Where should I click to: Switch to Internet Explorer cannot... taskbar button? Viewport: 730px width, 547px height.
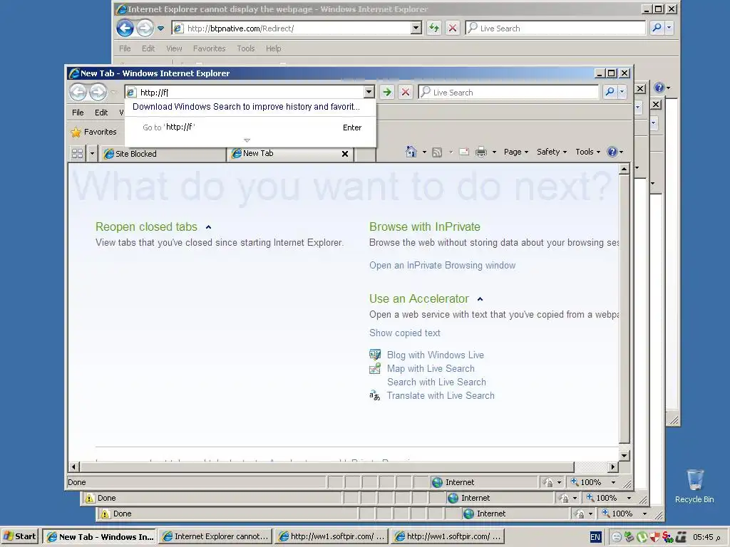click(x=215, y=536)
